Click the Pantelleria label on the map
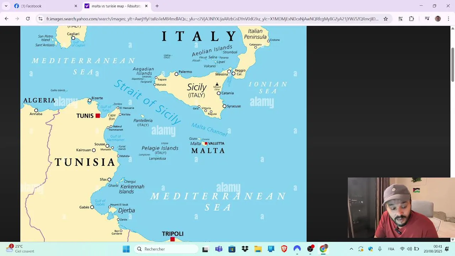The height and width of the screenshot is (256, 455). click(x=143, y=121)
